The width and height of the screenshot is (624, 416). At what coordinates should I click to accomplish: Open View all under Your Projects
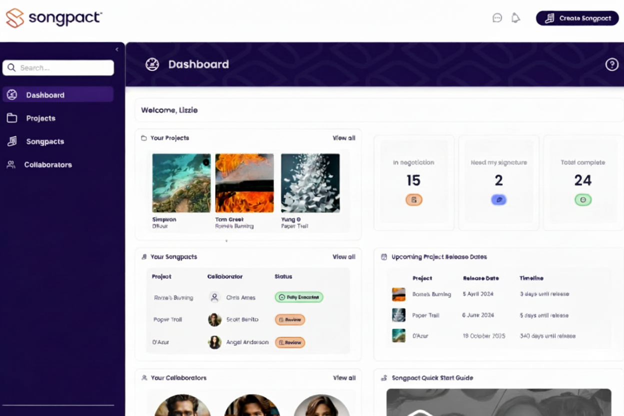tap(343, 138)
